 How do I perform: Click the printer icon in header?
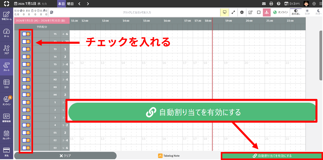(x=271, y=4)
